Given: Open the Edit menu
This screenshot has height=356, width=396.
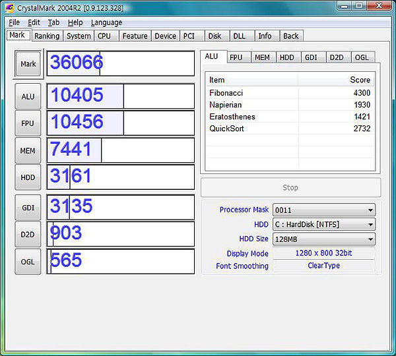Looking at the screenshot, I should (x=34, y=22).
